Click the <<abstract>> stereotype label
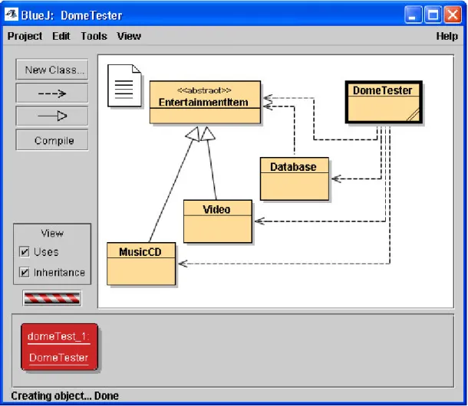 [x=204, y=90]
